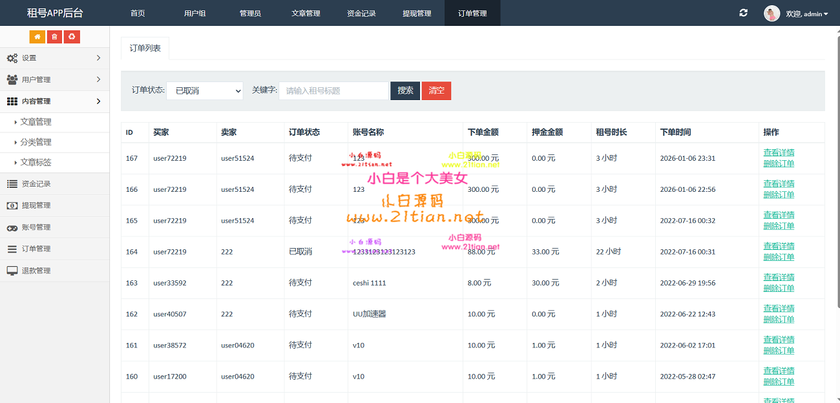The height and width of the screenshot is (403, 840).
Task: Switch to the 订单列表 tab
Action: tap(145, 48)
